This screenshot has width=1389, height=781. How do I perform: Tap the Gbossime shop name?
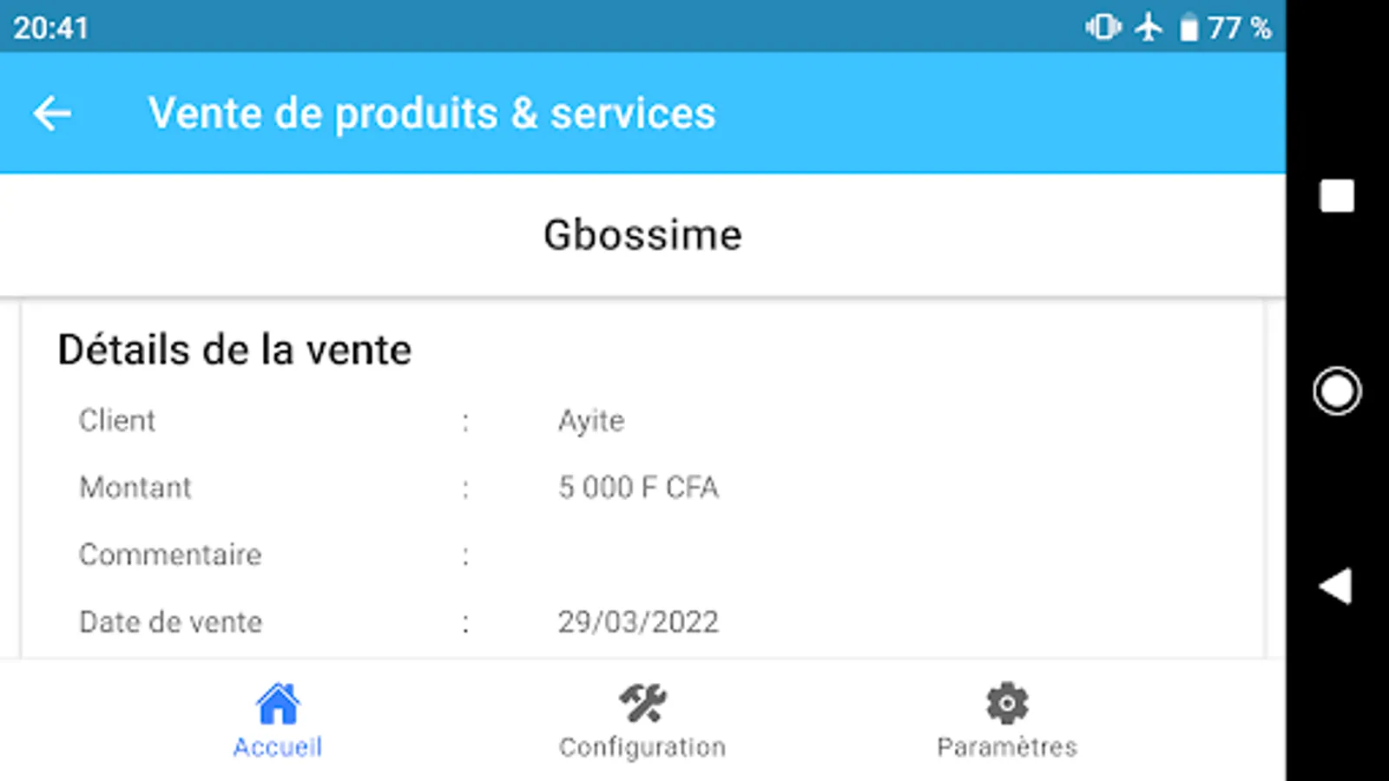click(642, 235)
